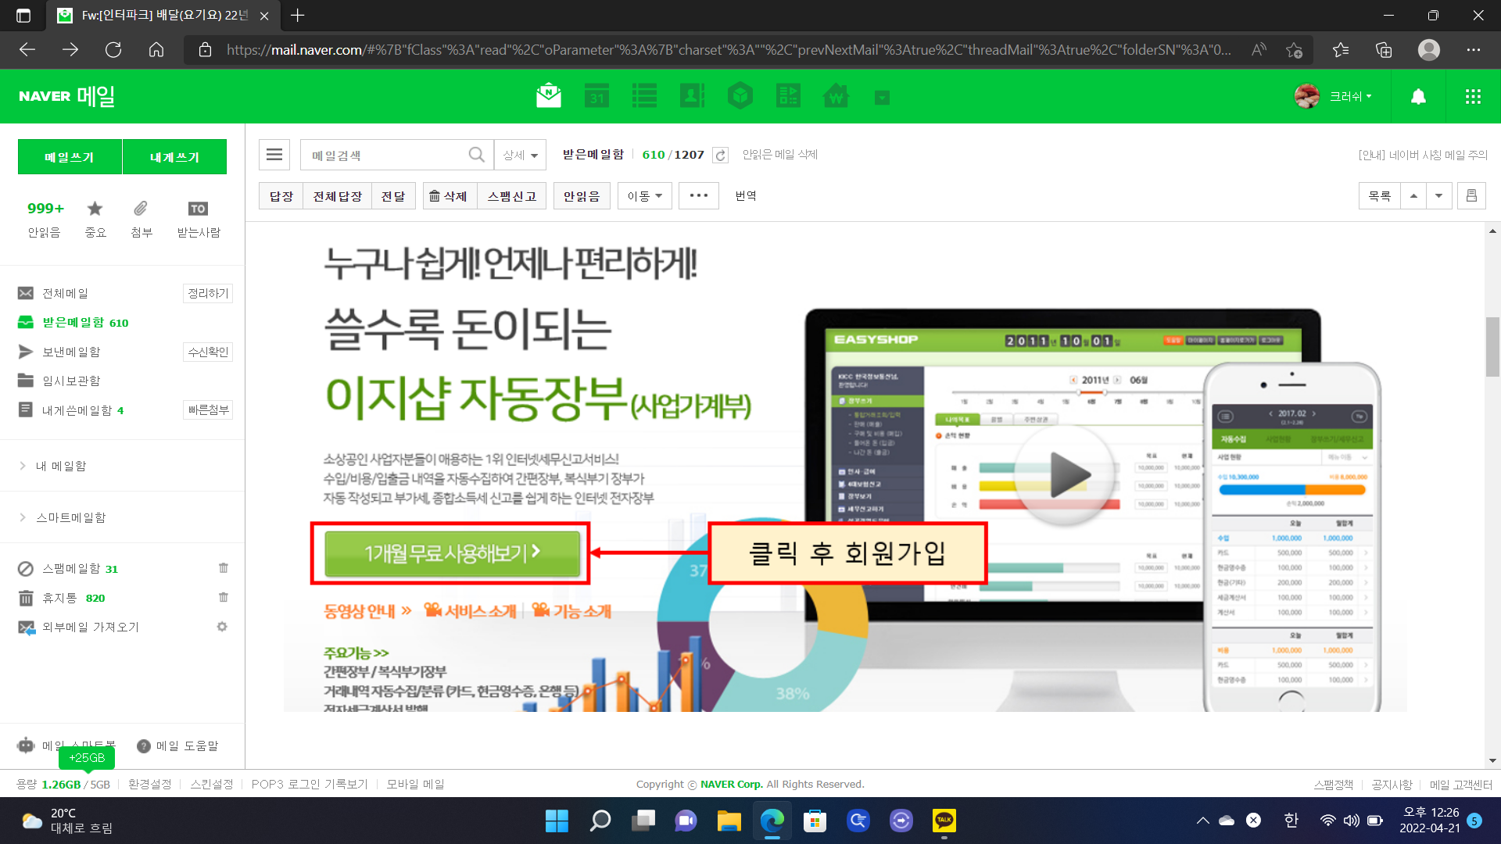The image size is (1501, 844).
Task: Open the Naver Office document icon
Action: (x=788, y=96)
